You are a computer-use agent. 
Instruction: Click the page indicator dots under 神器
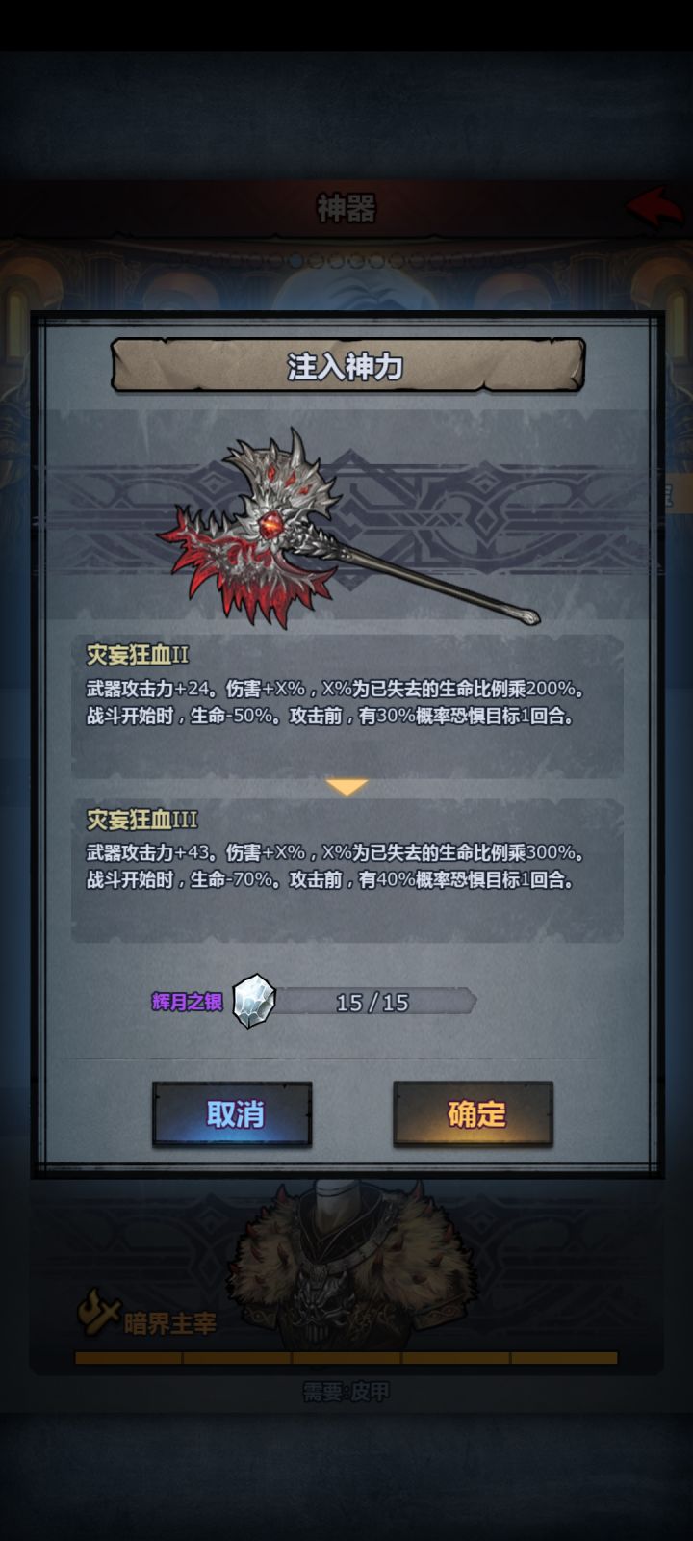[x=346, y=260]
